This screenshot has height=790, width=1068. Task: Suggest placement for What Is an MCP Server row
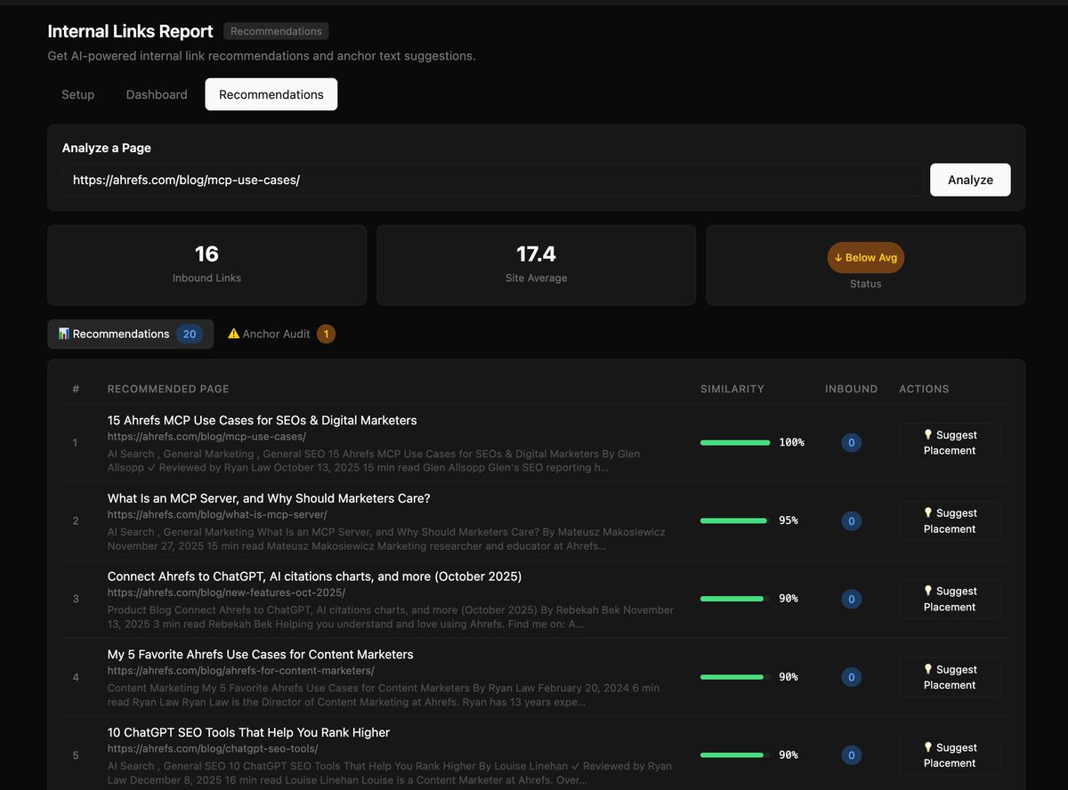coord(950,520)
